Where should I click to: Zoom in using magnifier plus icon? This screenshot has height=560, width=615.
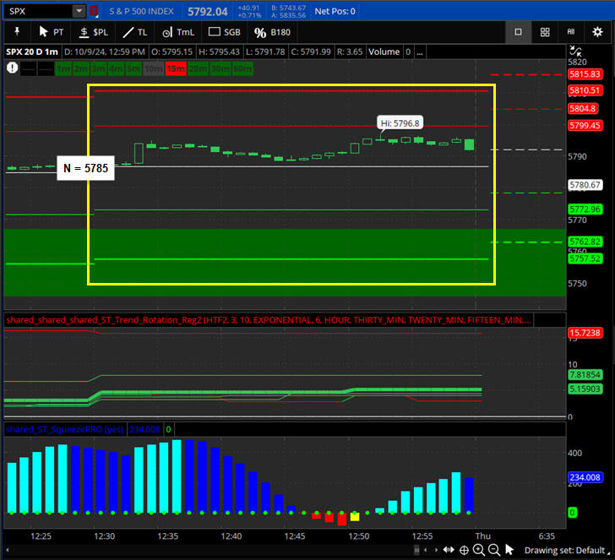(479, 550)
